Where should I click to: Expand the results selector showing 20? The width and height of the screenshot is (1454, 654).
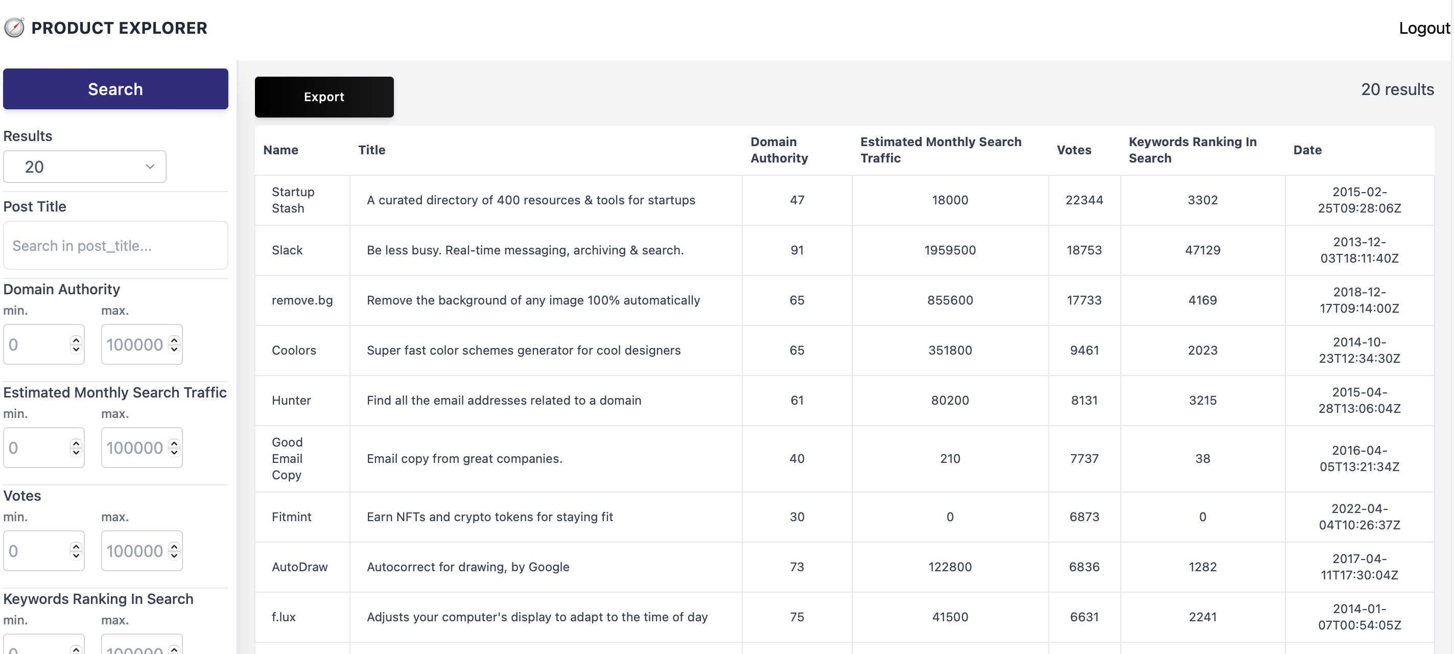[84, 167]
